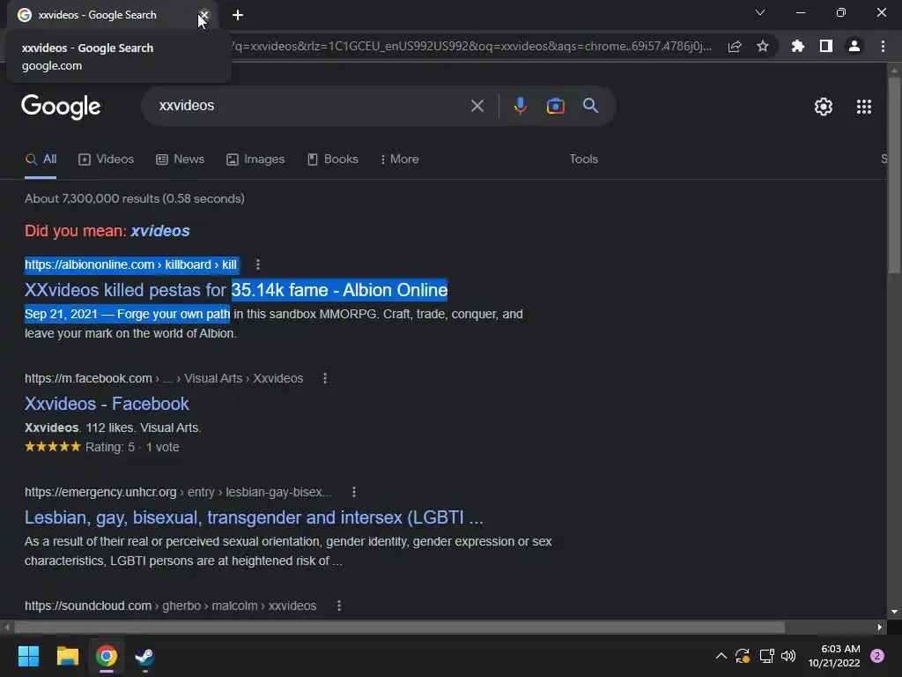Image resolution: width=902 pixels, height=677 pixels.
Task: Open Steam from the taskbar
Action: (x=145, y=656)
